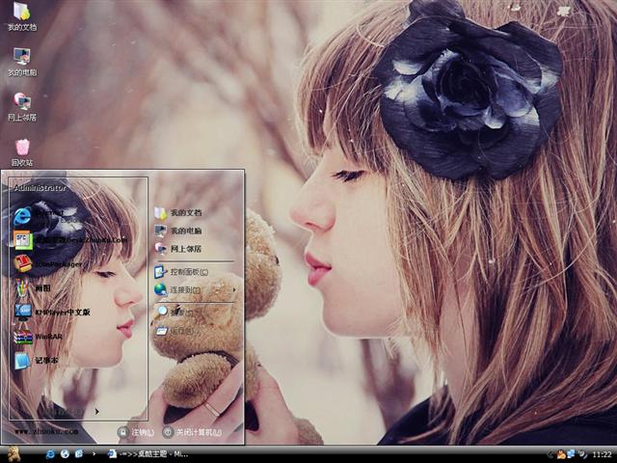The width and height of the screenshot is (617, 463).
Task: Click the 关闭计算机(U) shut down button
Action: [193, 432]
